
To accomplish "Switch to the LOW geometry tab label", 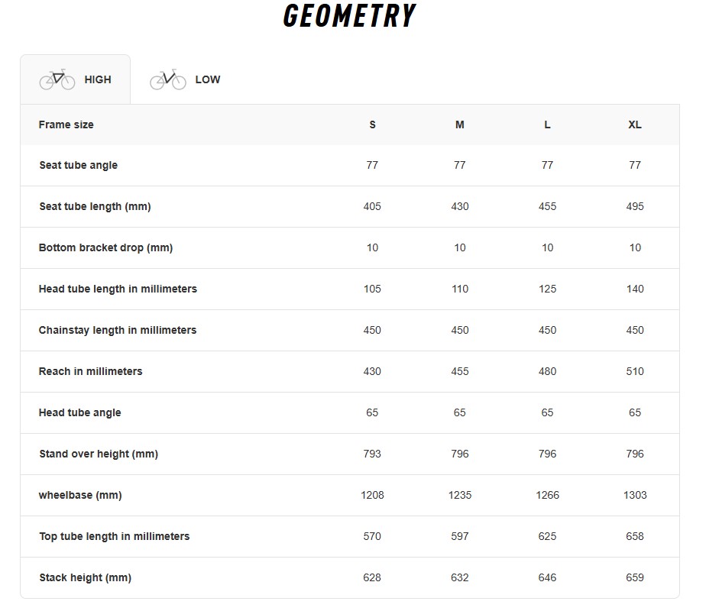I will click(208, 79).
